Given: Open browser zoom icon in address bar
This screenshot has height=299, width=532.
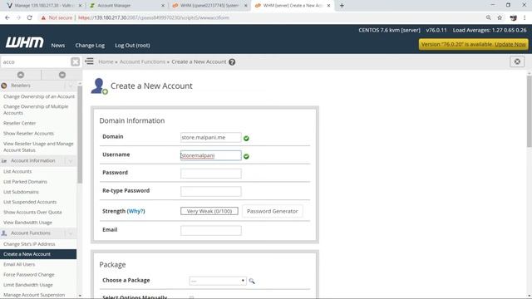Looking at the screenshot, I should coord(488,17).
